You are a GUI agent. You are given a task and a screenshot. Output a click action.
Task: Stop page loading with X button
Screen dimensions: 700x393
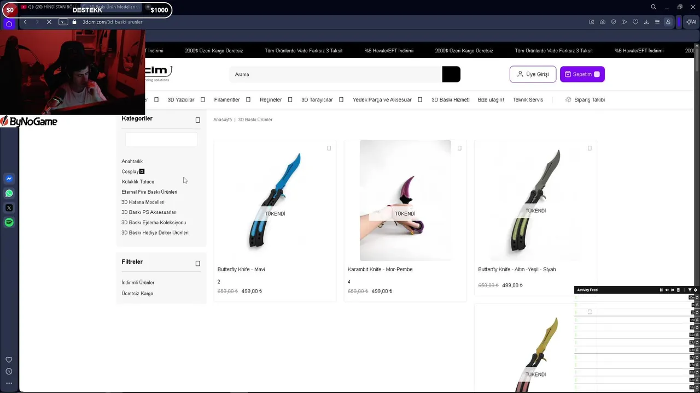(49, 22)
